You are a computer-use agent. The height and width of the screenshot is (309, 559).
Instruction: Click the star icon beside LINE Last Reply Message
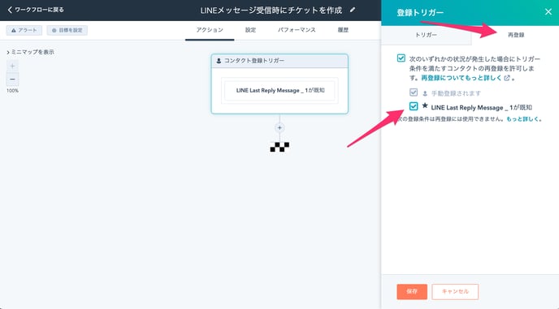(x=425, y=105)
